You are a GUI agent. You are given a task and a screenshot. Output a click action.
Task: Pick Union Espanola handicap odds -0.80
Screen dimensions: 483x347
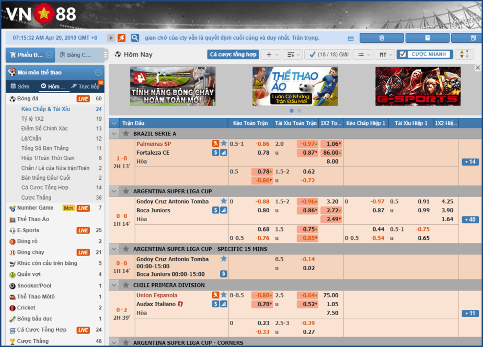pyautogui.click(x=262, y=295)
